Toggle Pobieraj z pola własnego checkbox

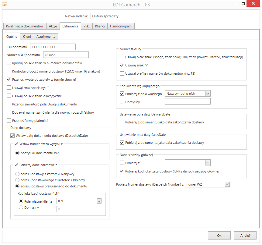pyautogui.click(x=122, y=94)
